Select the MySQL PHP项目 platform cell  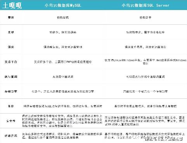point(63,62)
